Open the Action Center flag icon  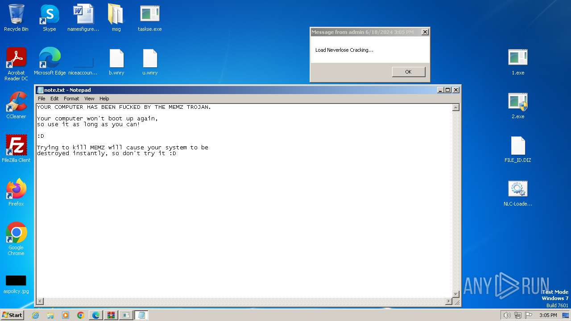(529, 315)
